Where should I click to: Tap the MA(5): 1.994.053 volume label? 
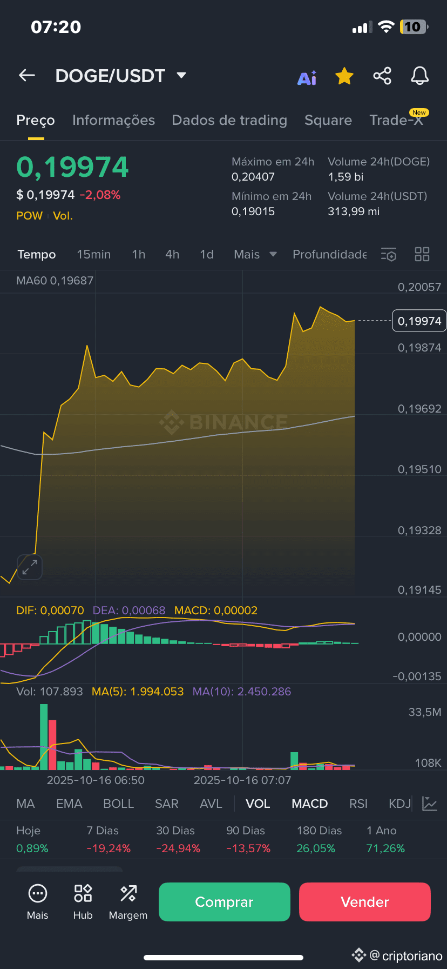(x=138, y=692)
